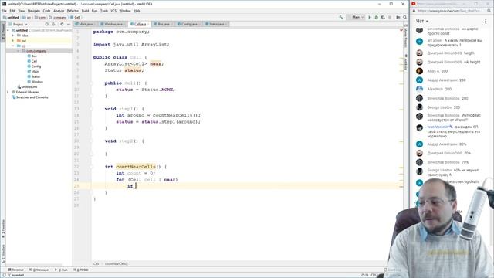Open the Run menu

[x=94, y=11]
